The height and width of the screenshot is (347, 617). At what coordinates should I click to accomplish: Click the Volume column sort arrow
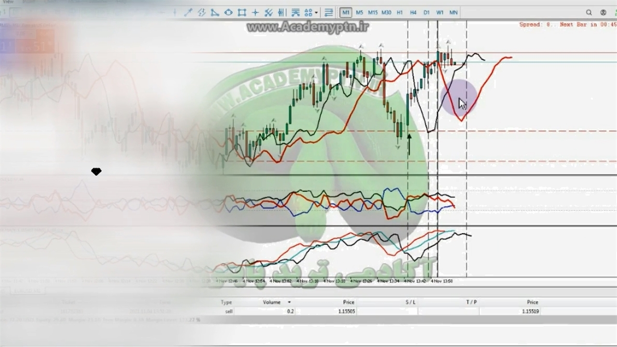tap(289, 302)
